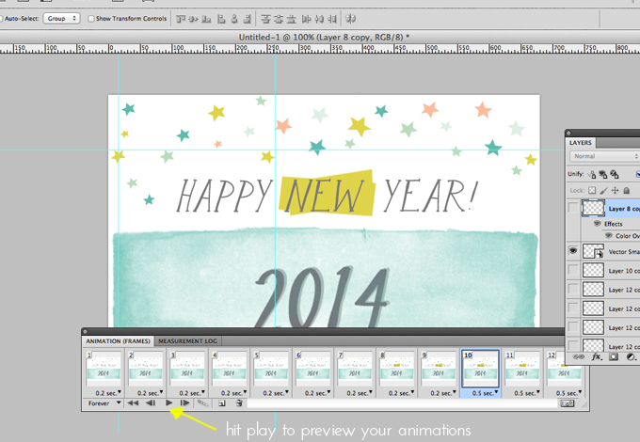Click the Align vertical centers icon
The height and width of the screenshot is (442, 640).
194,19
